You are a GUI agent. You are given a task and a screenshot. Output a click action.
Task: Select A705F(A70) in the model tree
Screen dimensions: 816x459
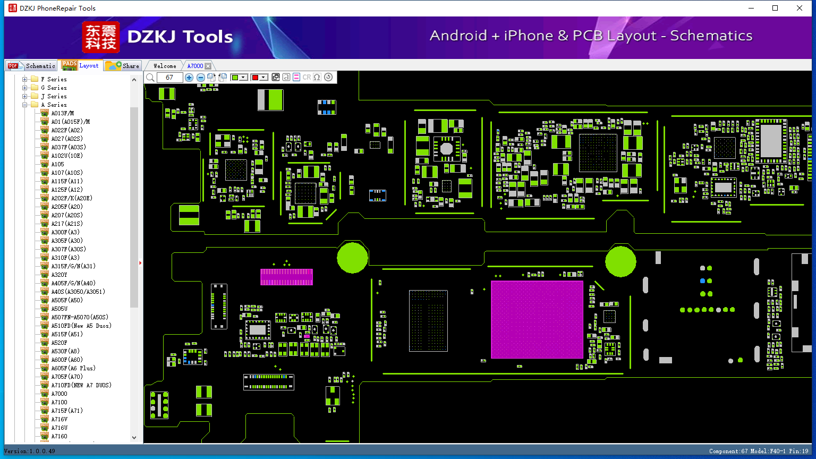pyautogui.click(x=67, y=377)
